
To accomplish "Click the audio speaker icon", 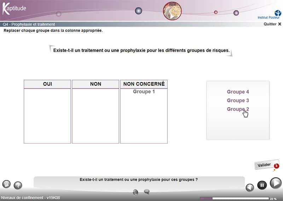I will [135, 192].
